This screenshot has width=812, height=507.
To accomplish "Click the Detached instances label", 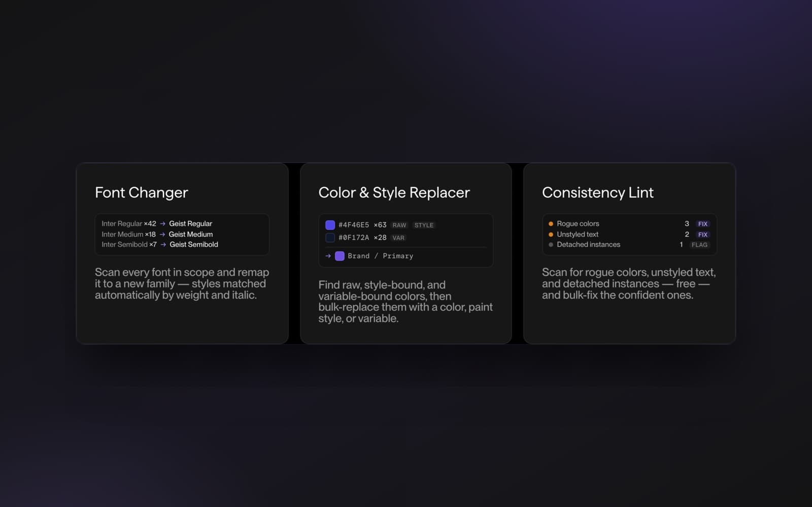I will coord(589,244).
